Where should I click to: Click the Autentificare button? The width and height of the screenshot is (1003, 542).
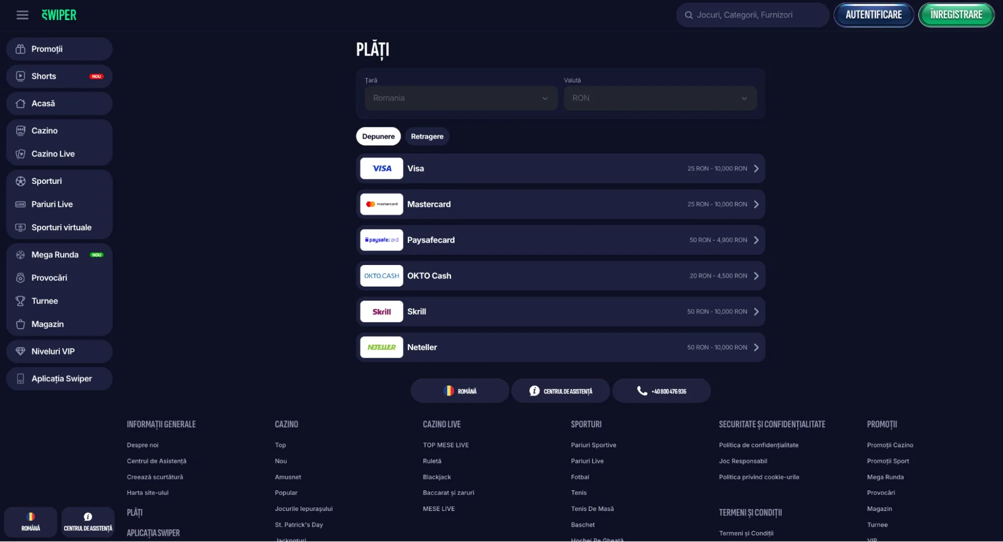coord(873,15)
